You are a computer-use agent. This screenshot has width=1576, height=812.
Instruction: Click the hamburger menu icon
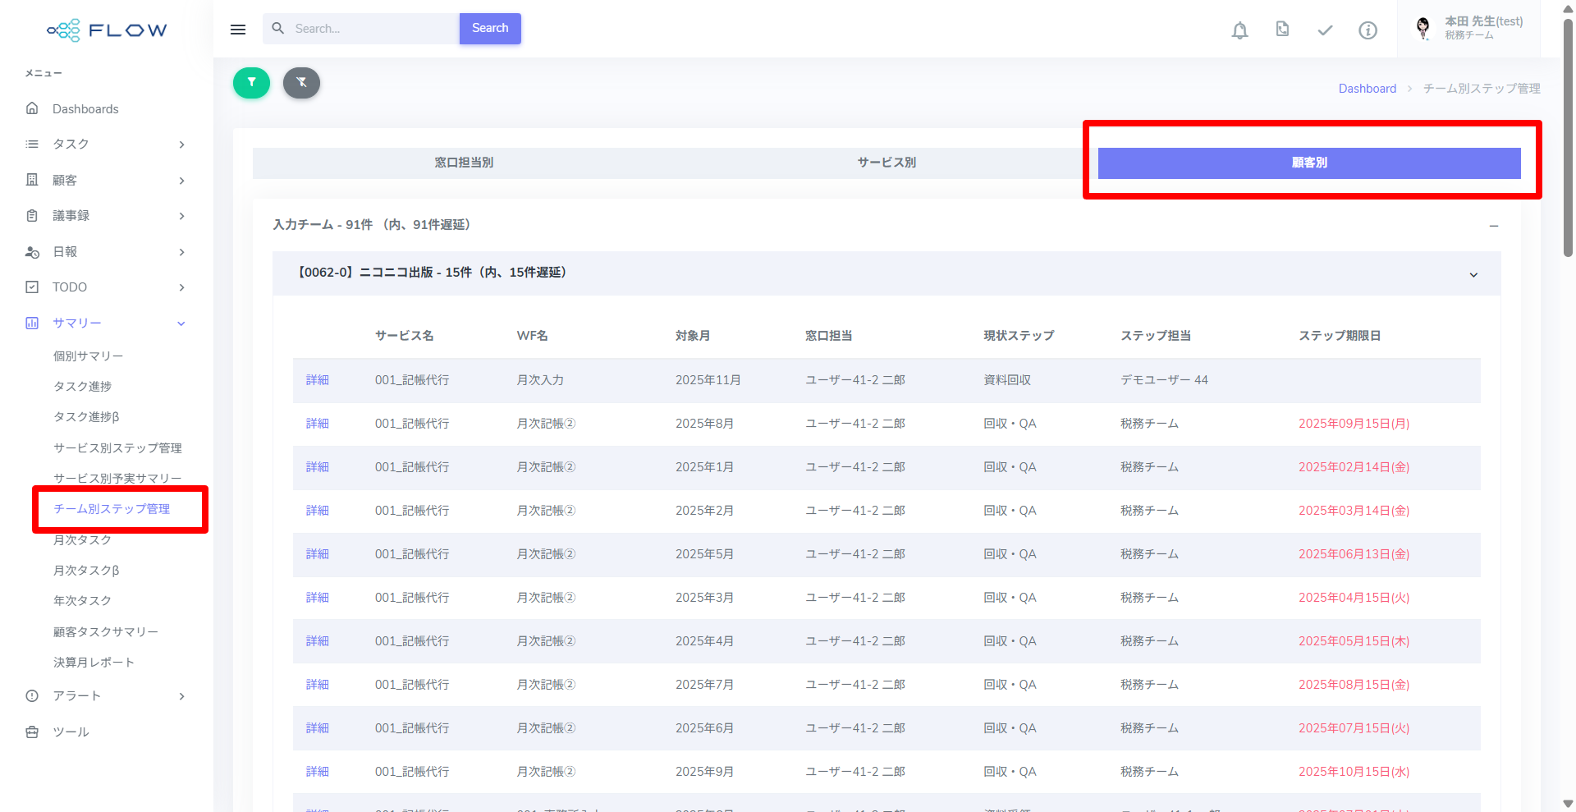[x=238, y=30]
